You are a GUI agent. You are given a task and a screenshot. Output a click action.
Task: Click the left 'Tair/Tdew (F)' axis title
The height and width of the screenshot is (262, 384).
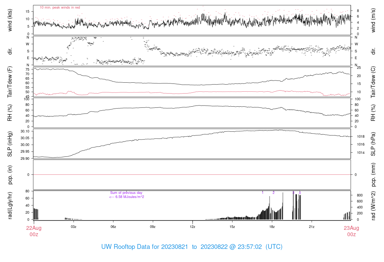pos(10,82)
